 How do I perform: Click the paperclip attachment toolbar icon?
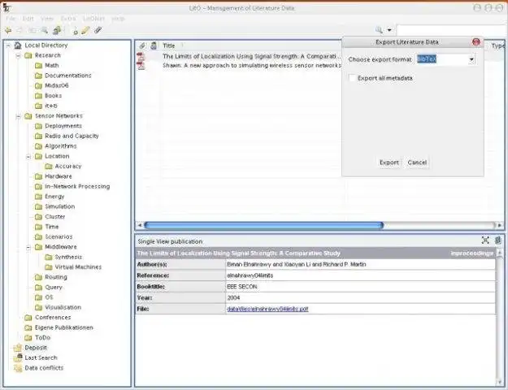(98, 30)
